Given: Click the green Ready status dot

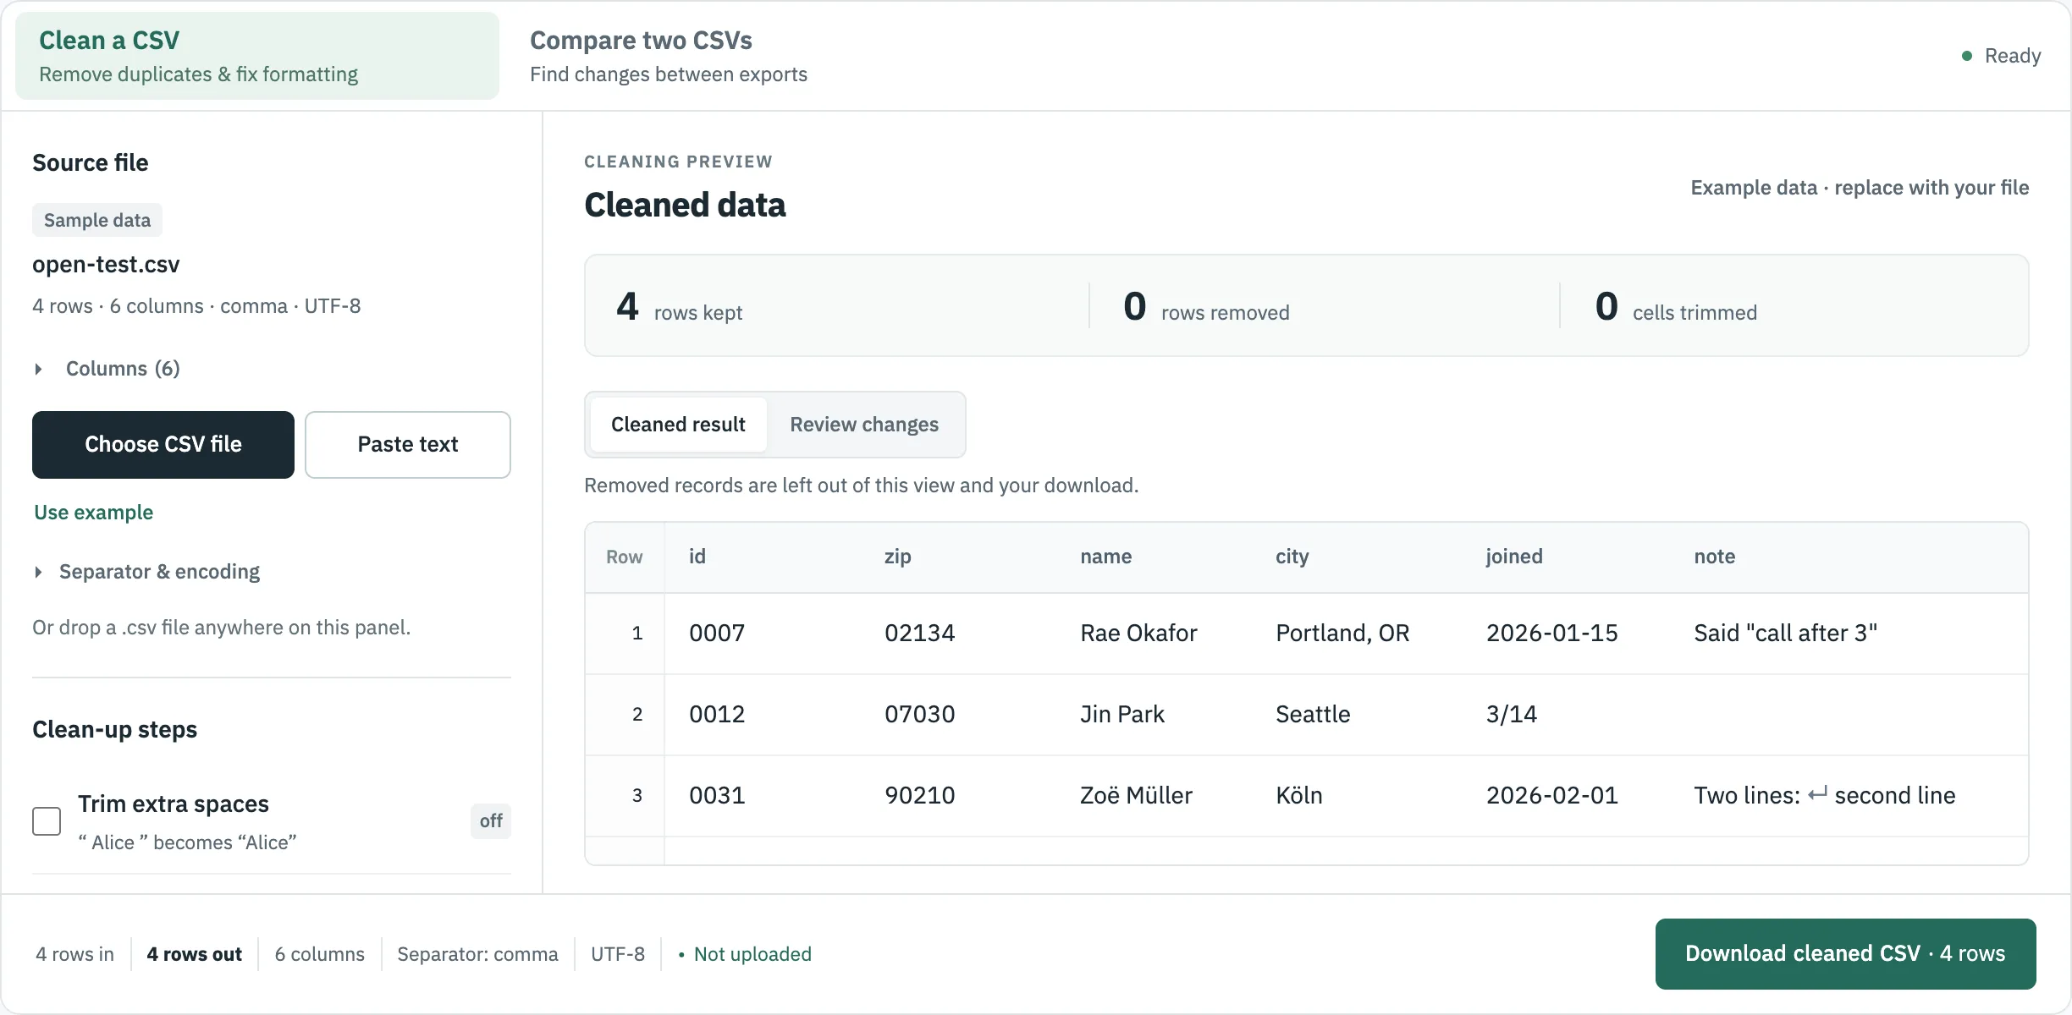Looking at the screenshot, I should pyautogui.click(x=1967, y=56).
